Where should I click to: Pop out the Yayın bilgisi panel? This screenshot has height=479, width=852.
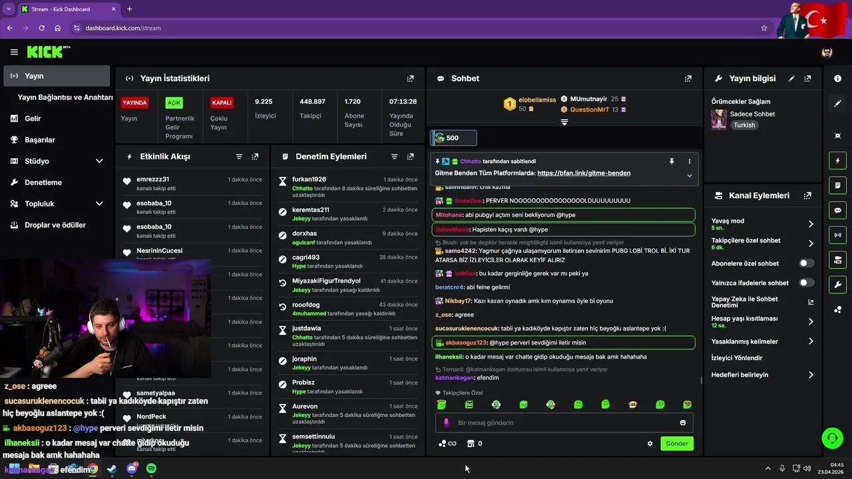point(807,79)
